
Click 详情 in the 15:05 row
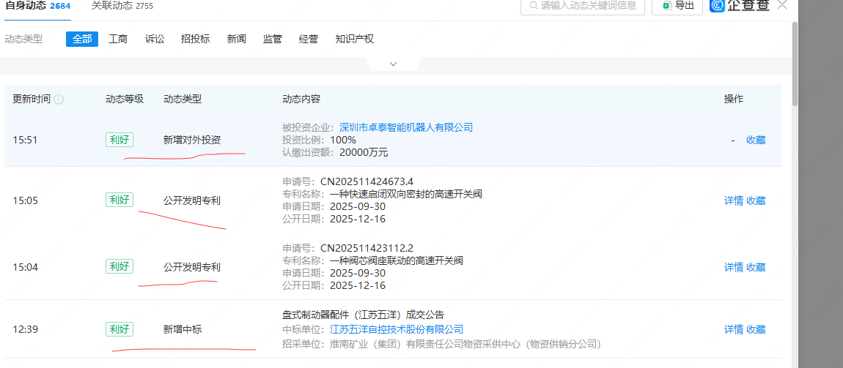click(734, 200)
